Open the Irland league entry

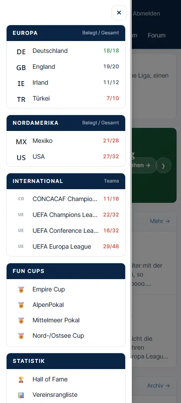pyautogui.click(x=66, y=82)
